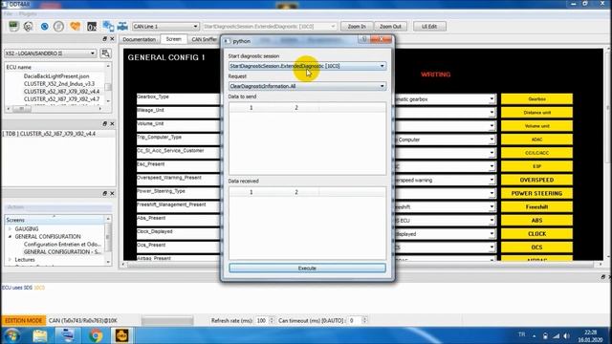Increase the Refresh rate spinner value
The height and width of the screenshot is (344, 612).
[x=272, y=318]
